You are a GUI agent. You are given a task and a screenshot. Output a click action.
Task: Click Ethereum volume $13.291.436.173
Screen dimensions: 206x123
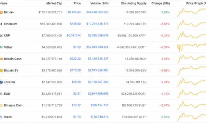pos(98,24)
